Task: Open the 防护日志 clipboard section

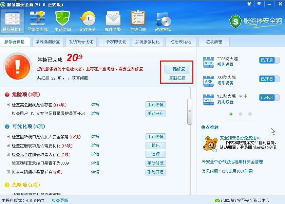Action: point(138,21)
